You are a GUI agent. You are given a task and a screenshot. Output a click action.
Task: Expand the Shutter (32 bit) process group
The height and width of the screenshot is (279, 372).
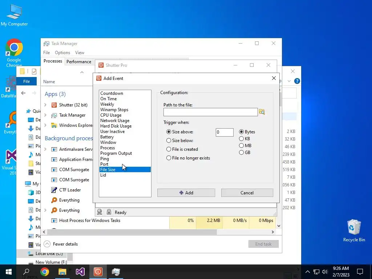(x=45, y=105)
